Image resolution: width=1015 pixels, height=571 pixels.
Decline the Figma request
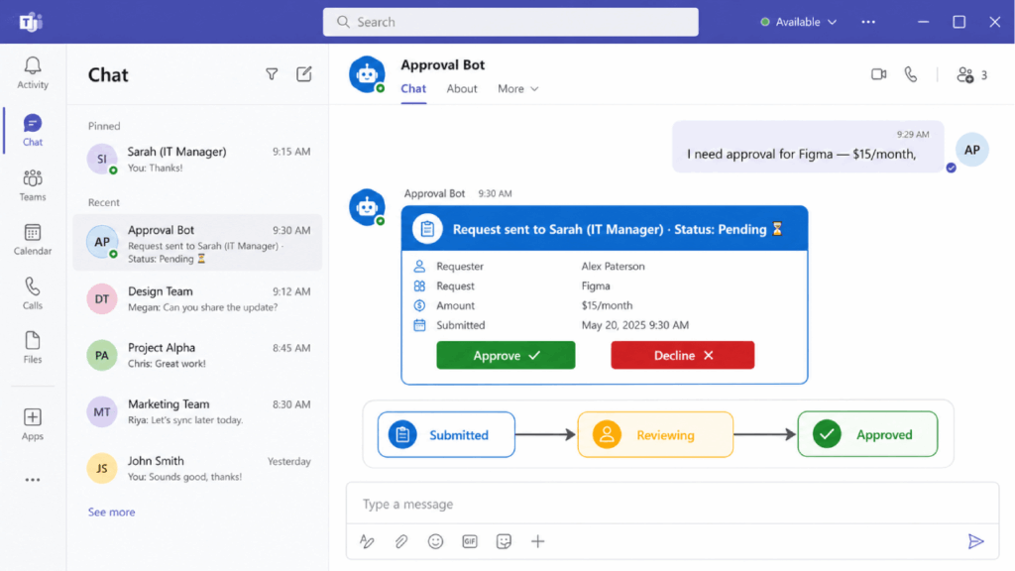tap(682, 356)
